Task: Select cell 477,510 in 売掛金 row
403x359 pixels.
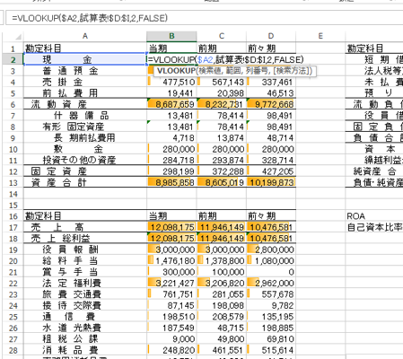Action: click(171, 82)
